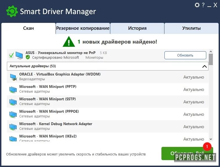Select Microsoft - WAN Miniport (SSTP) row
Viewport: 220px width, 167px height.
(108, 101)
